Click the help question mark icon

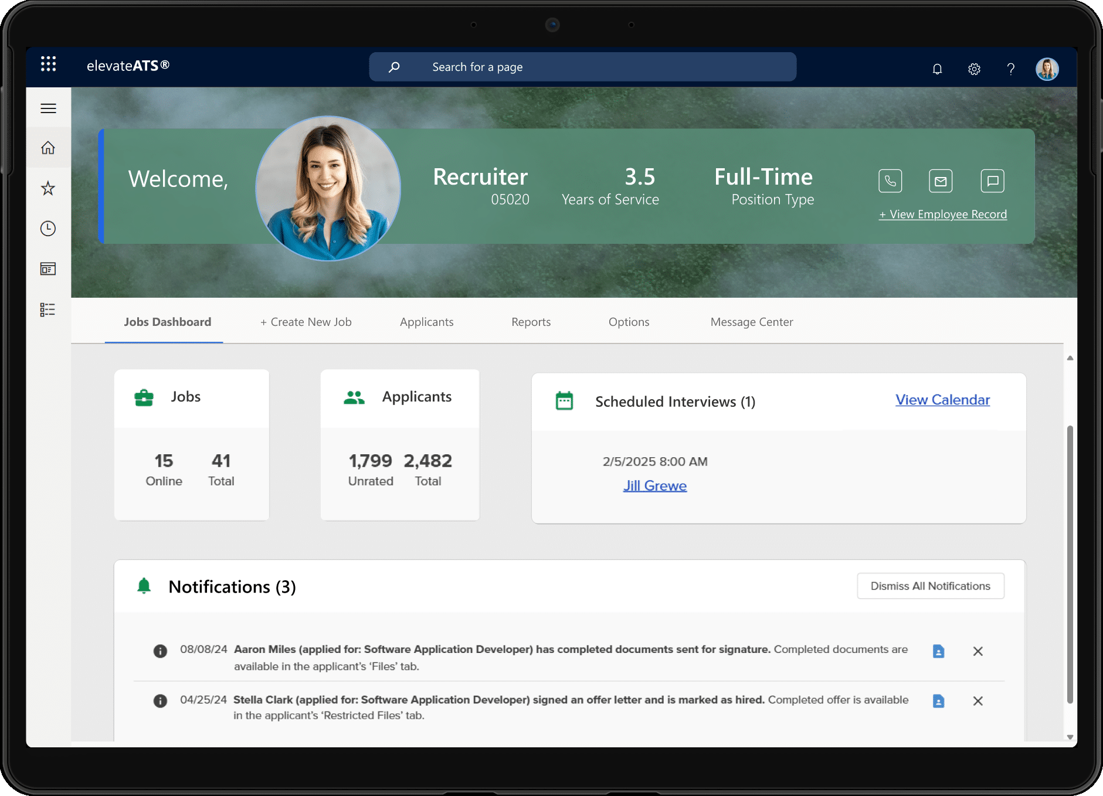click(x=1011, y=69)
